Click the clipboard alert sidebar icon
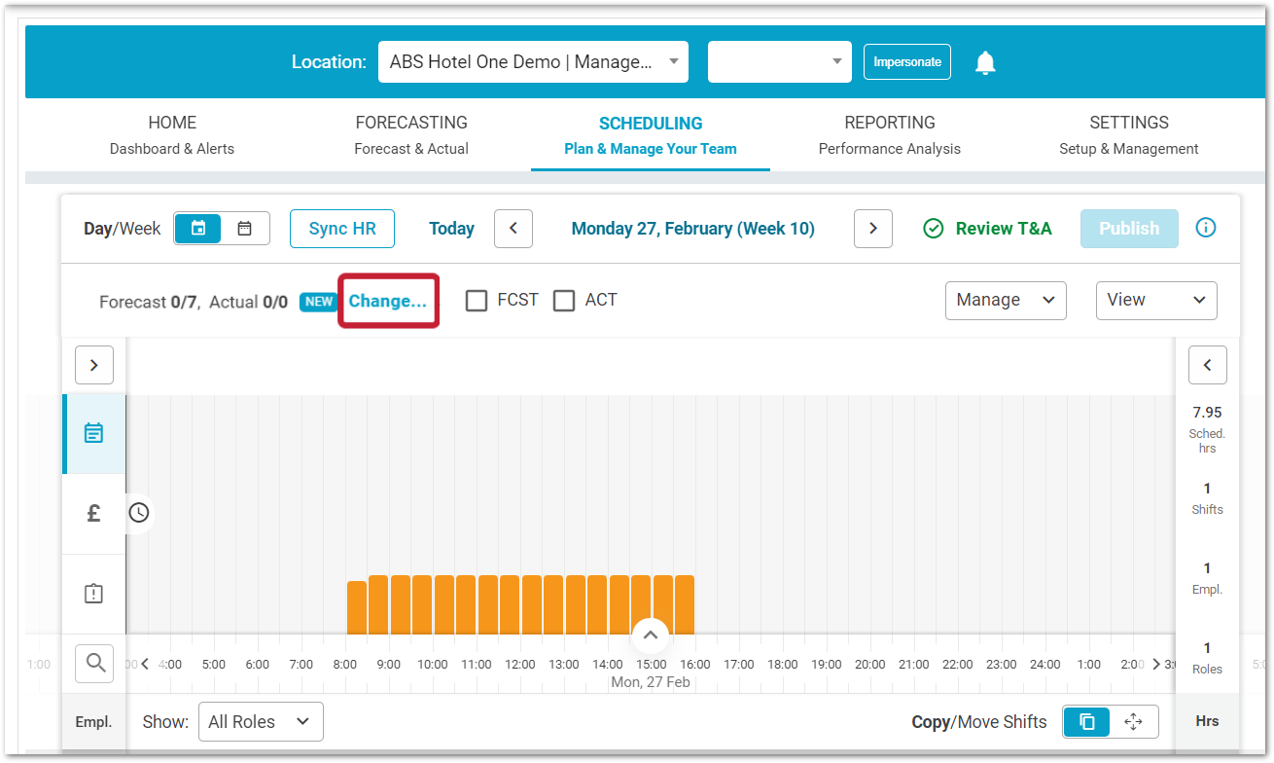The image size is (1274, 763). pos(93,594)
